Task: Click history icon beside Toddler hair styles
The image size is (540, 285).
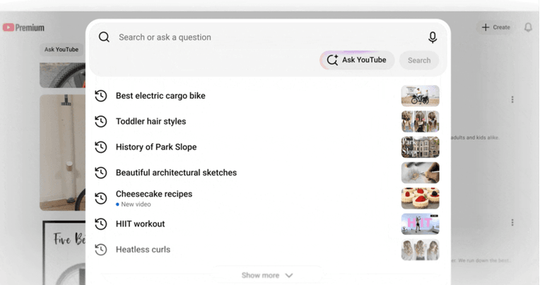Action: 101,122
